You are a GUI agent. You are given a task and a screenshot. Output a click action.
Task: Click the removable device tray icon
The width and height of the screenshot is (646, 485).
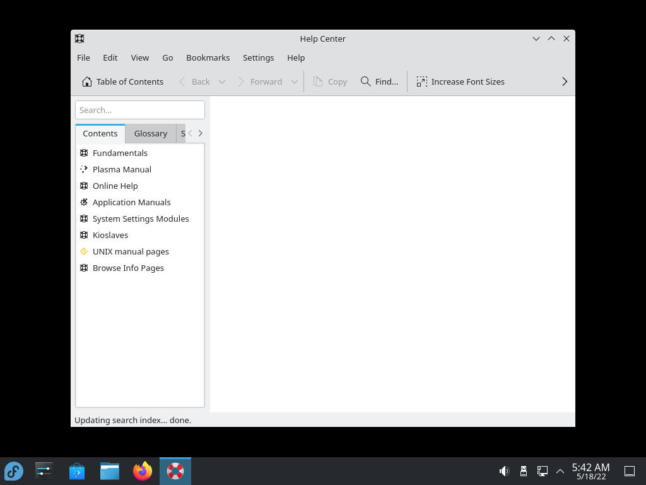pyautogui.click(x=523, y=471)
